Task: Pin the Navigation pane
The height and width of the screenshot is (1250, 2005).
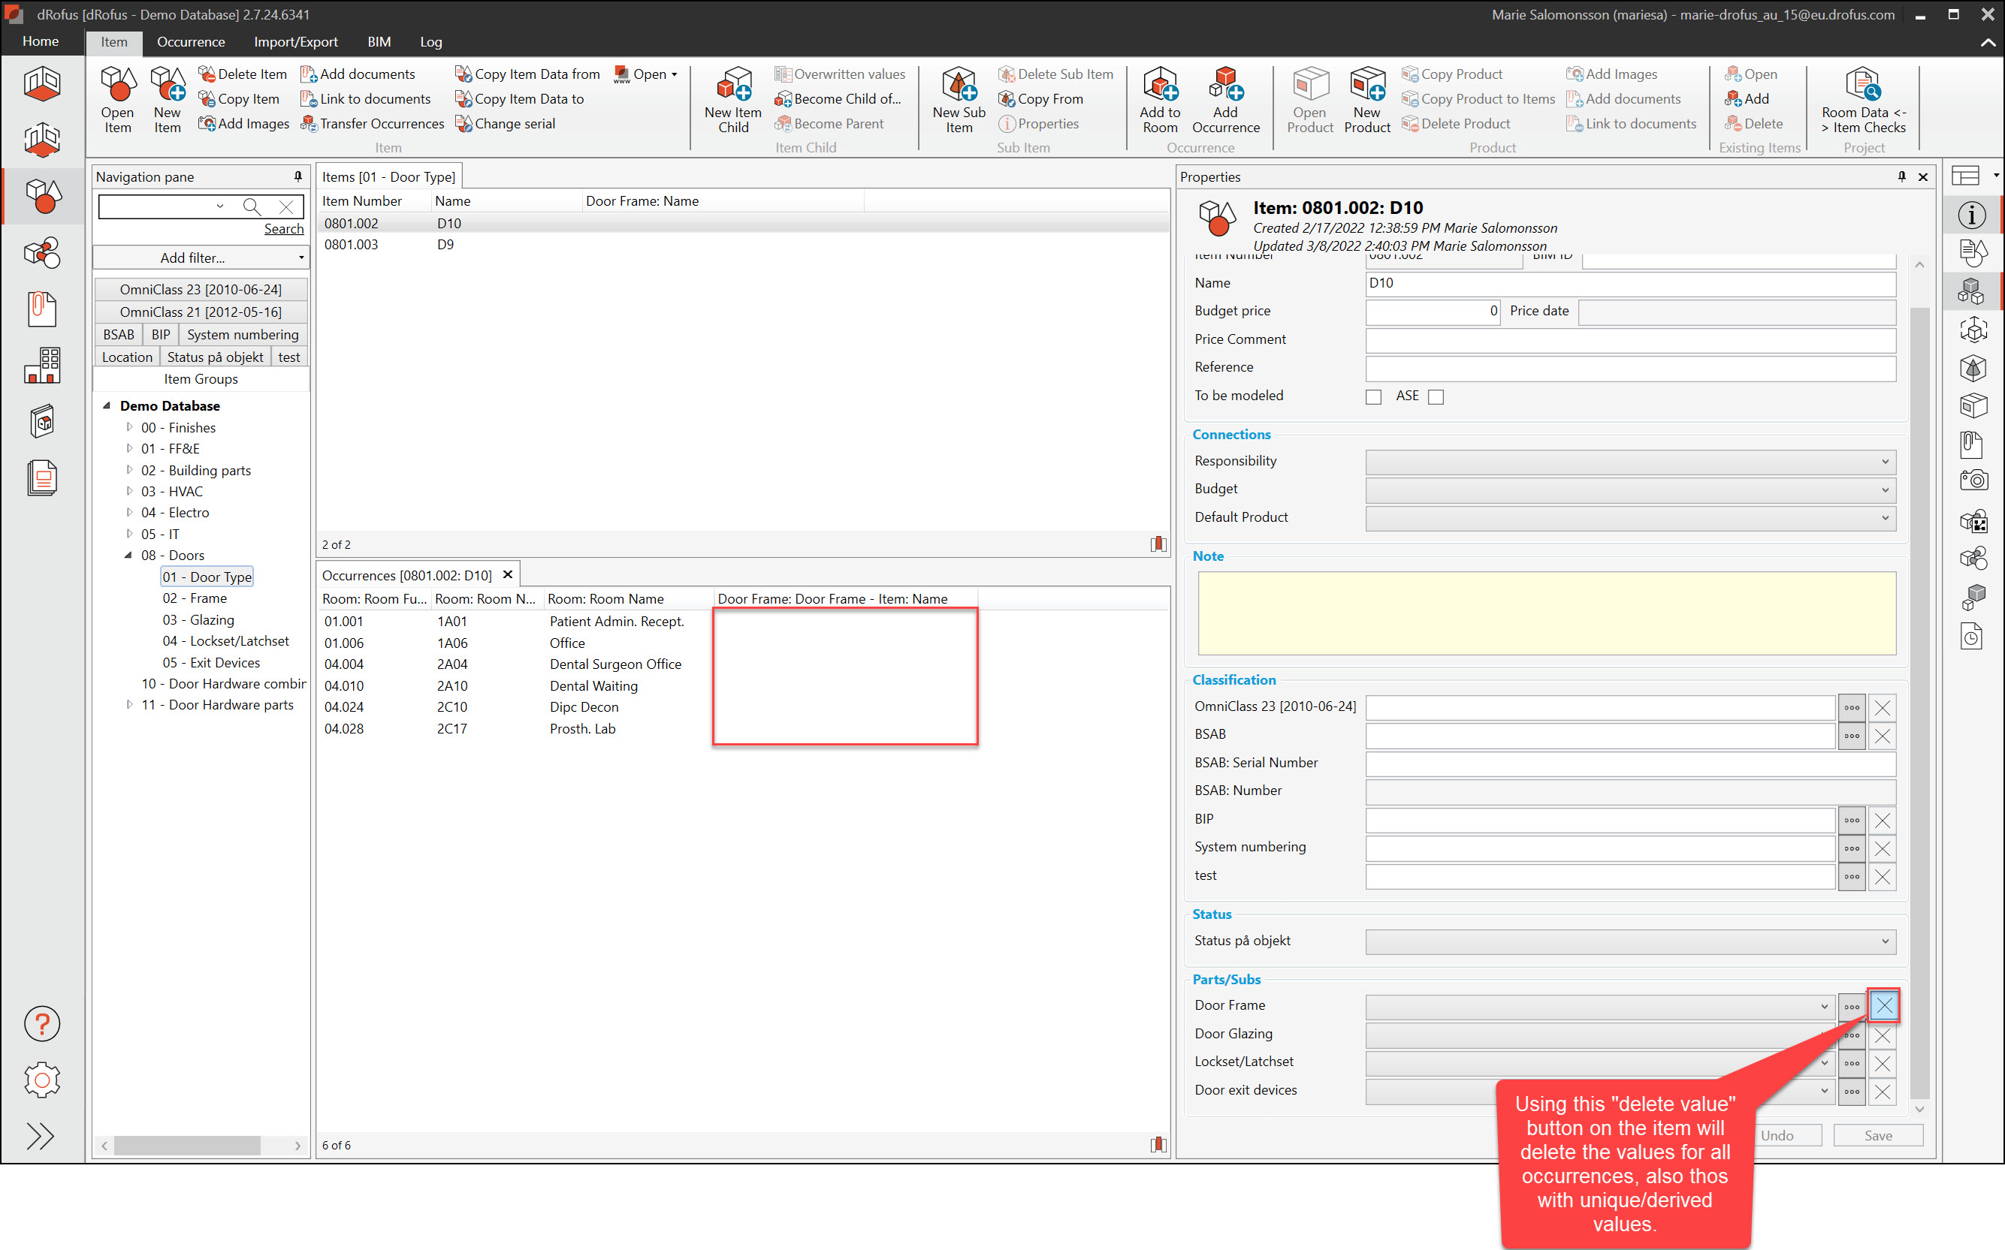Action: click(x=297, y=176)
